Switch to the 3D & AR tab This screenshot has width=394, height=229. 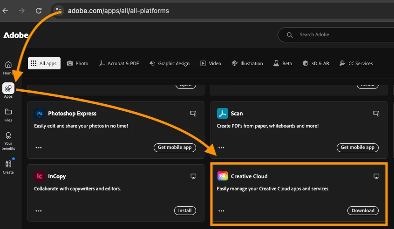pyautogui.click(x=316, y=63)
